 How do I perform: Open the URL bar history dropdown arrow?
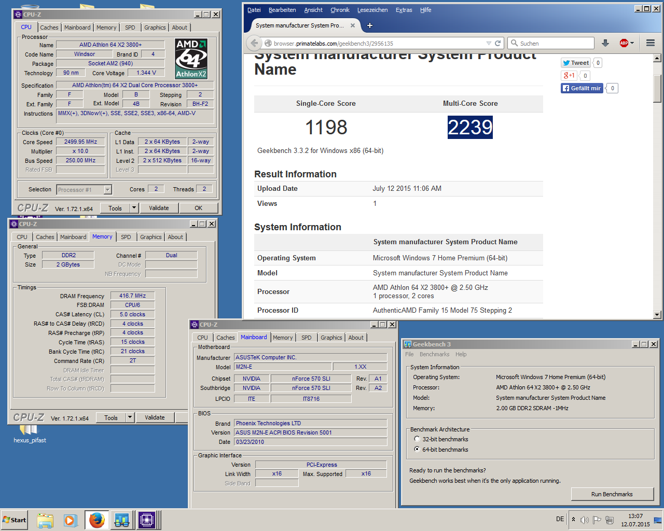[489, 44]
